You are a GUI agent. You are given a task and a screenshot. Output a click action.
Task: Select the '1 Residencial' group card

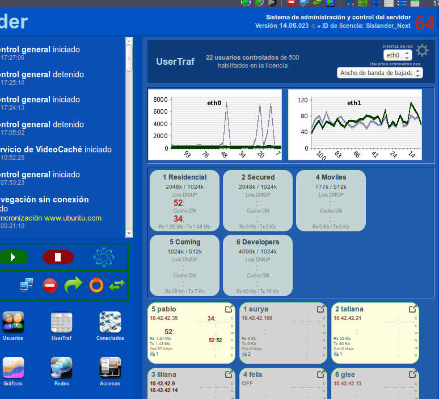(x=184, y=201)
